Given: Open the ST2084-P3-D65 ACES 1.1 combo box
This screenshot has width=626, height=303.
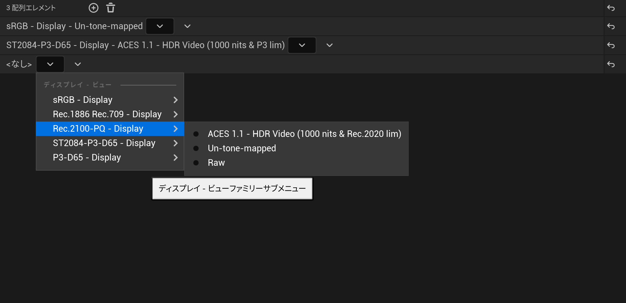Looking at the screenshot, I should [302, 45].
